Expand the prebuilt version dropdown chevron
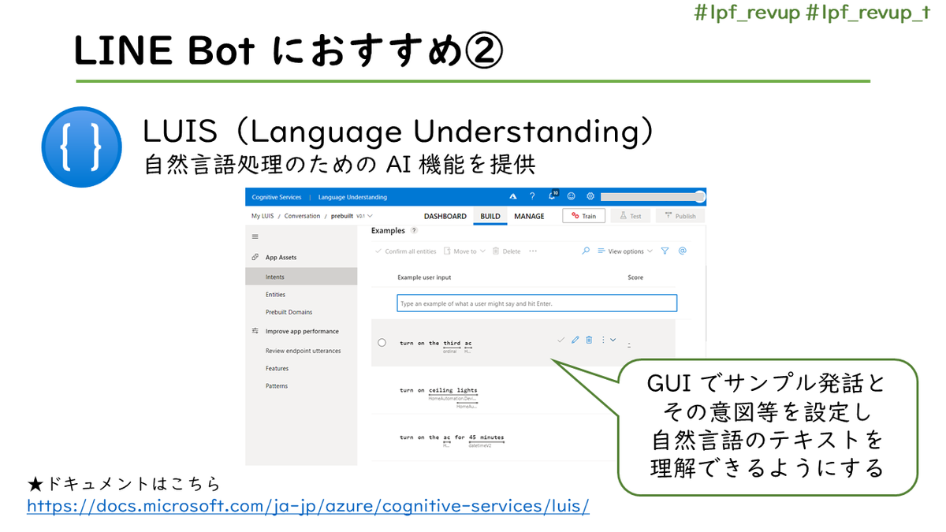 (370, 216)
